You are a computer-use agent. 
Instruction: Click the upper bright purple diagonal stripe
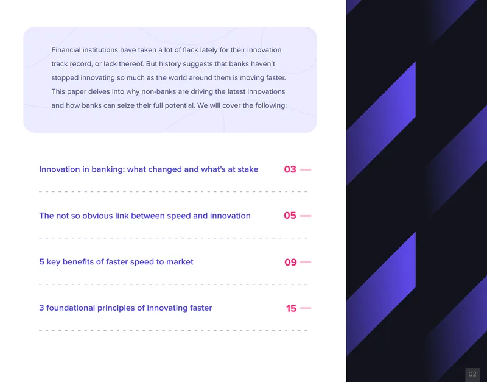[381, 123]
